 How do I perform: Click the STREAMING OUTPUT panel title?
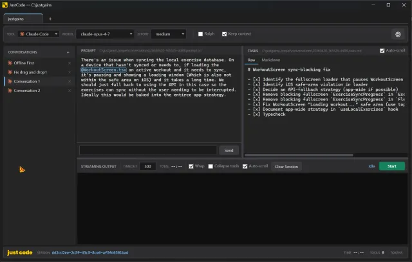click(x=98, y=167)
